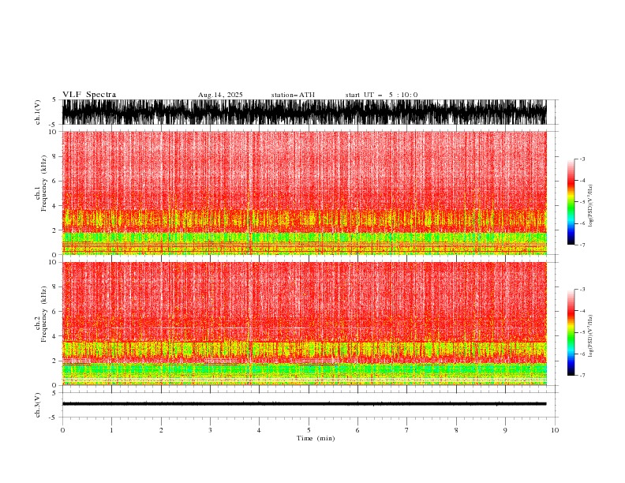The width and height of the screenshot is (625, 483).
Task: Click the ch.1 spectrogram plot
Action: click(x=304, y=193)
